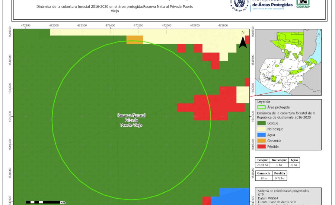
Task: Click the Reserva Natural Privada Puerto Viejo label
Action: (131, 120)
